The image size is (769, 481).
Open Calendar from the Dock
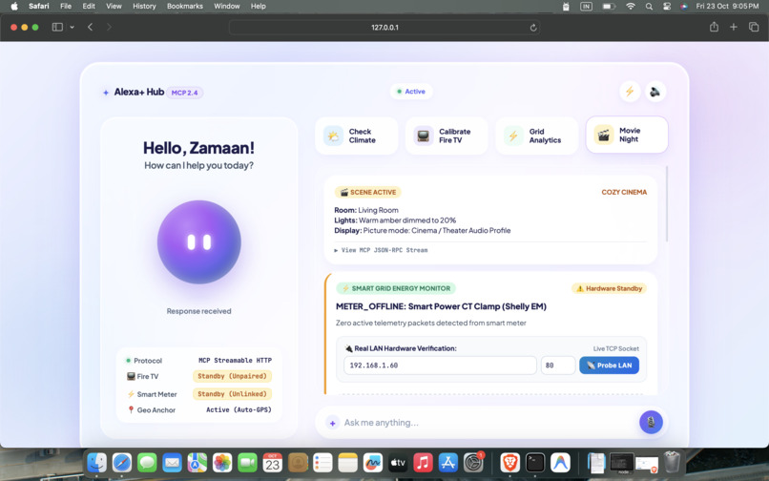click(x=272, y=462)
